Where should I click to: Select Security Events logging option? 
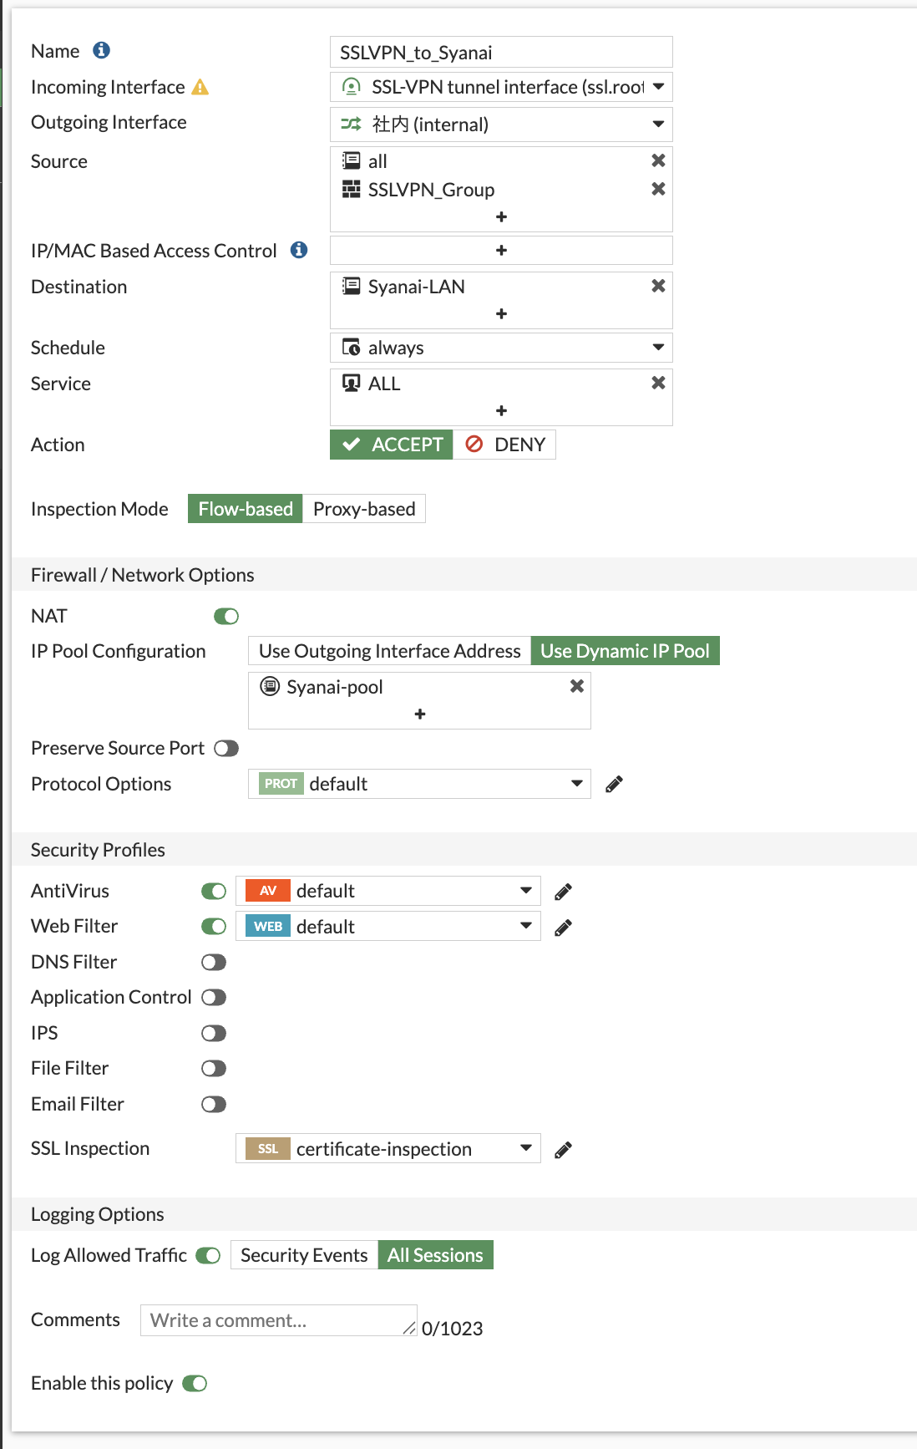tap(304, 1255)
